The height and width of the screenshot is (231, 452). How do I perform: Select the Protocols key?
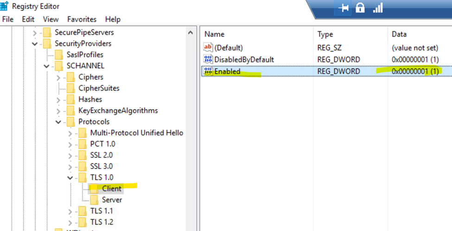(94, 122)
